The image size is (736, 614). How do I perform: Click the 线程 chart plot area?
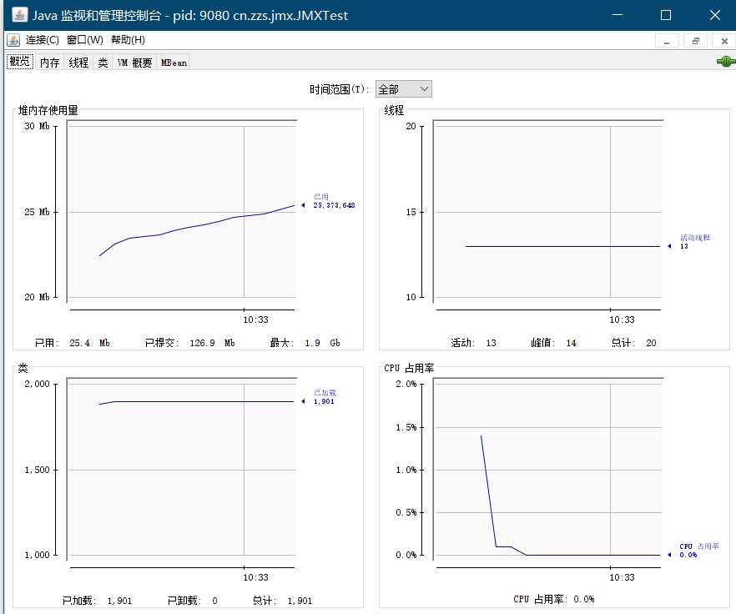(x=547, y=211)
